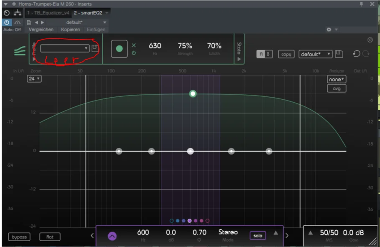Click the output 0.0 dB Gain value

click(353, 233)
